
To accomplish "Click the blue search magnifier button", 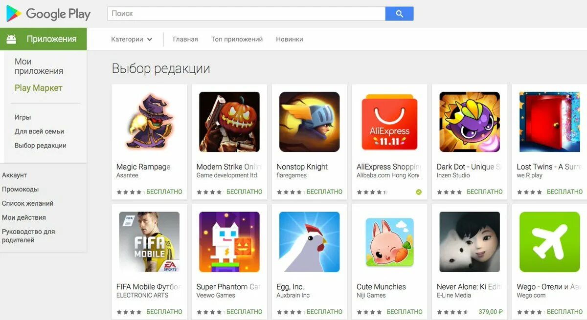I will point(399,14).
